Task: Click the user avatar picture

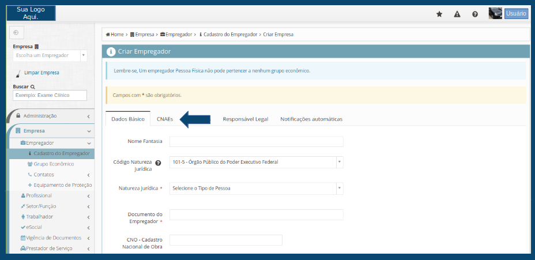Action: tap(495, 14)
